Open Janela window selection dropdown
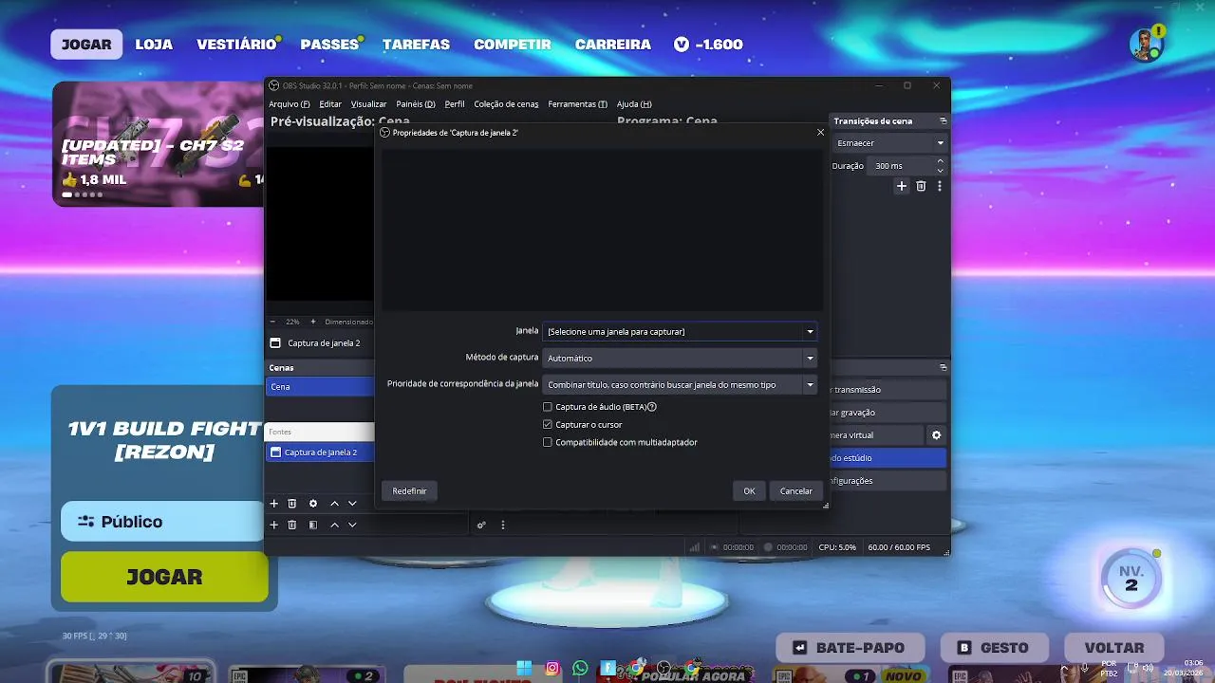 [x=680, y=331]
